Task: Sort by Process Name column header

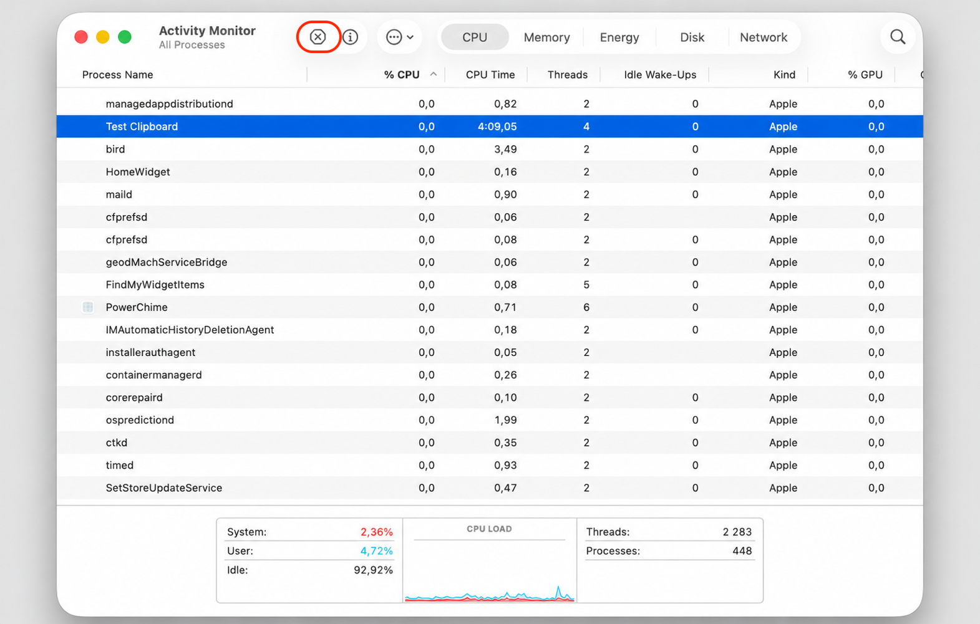Action: point(117,75)
